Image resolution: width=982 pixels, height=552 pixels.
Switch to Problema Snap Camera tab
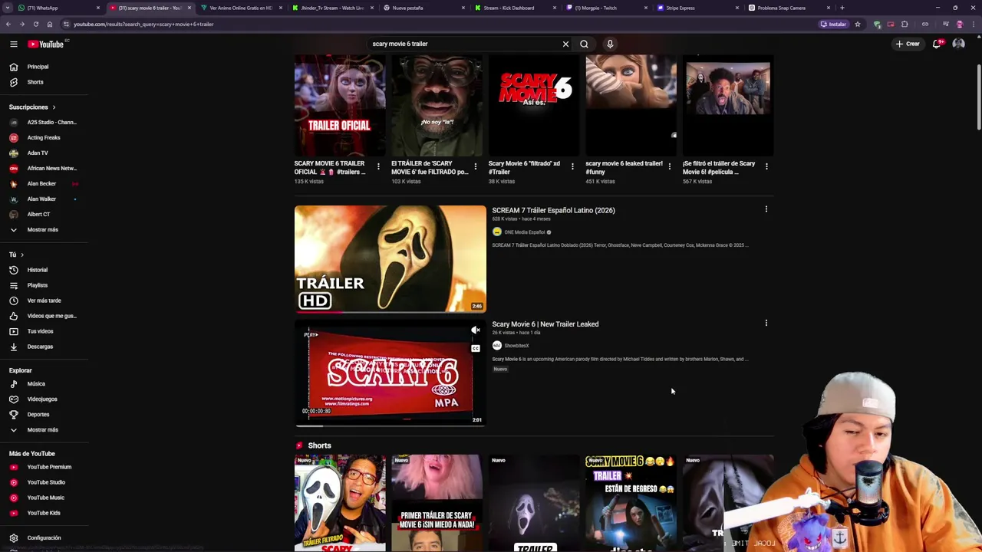[788, 8]
